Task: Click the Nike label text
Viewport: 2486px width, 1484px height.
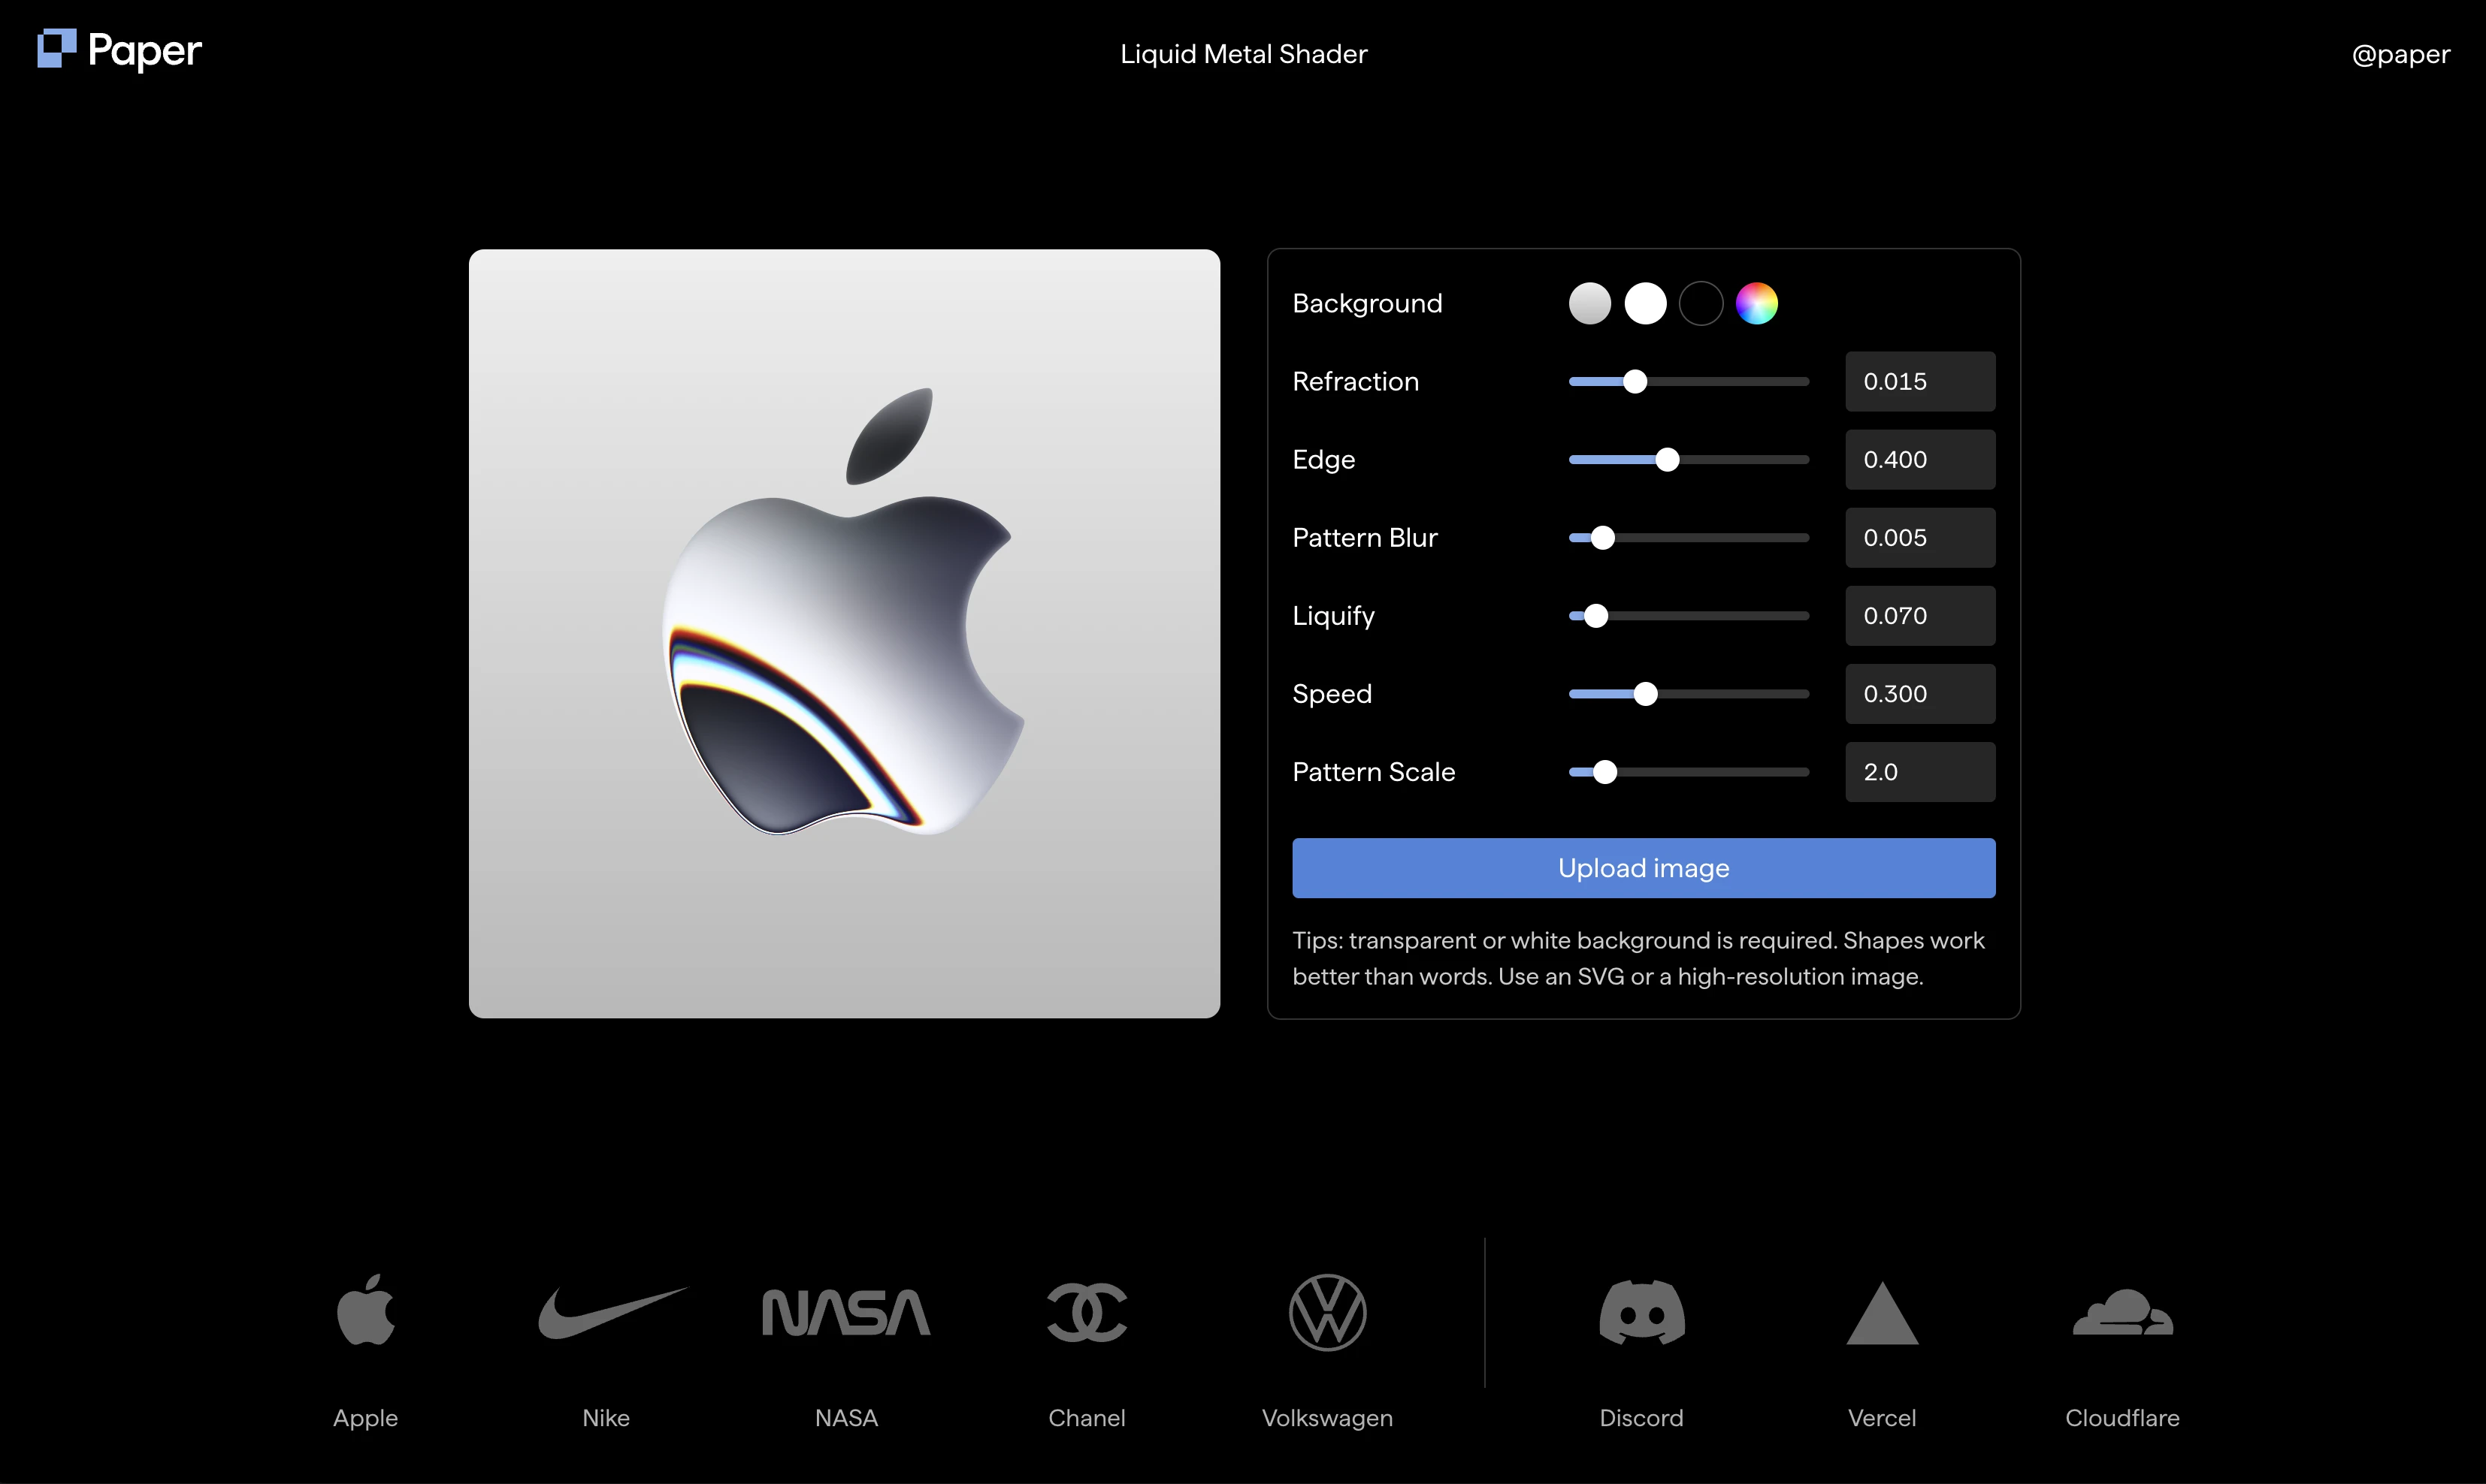Action: point(606,1417)
